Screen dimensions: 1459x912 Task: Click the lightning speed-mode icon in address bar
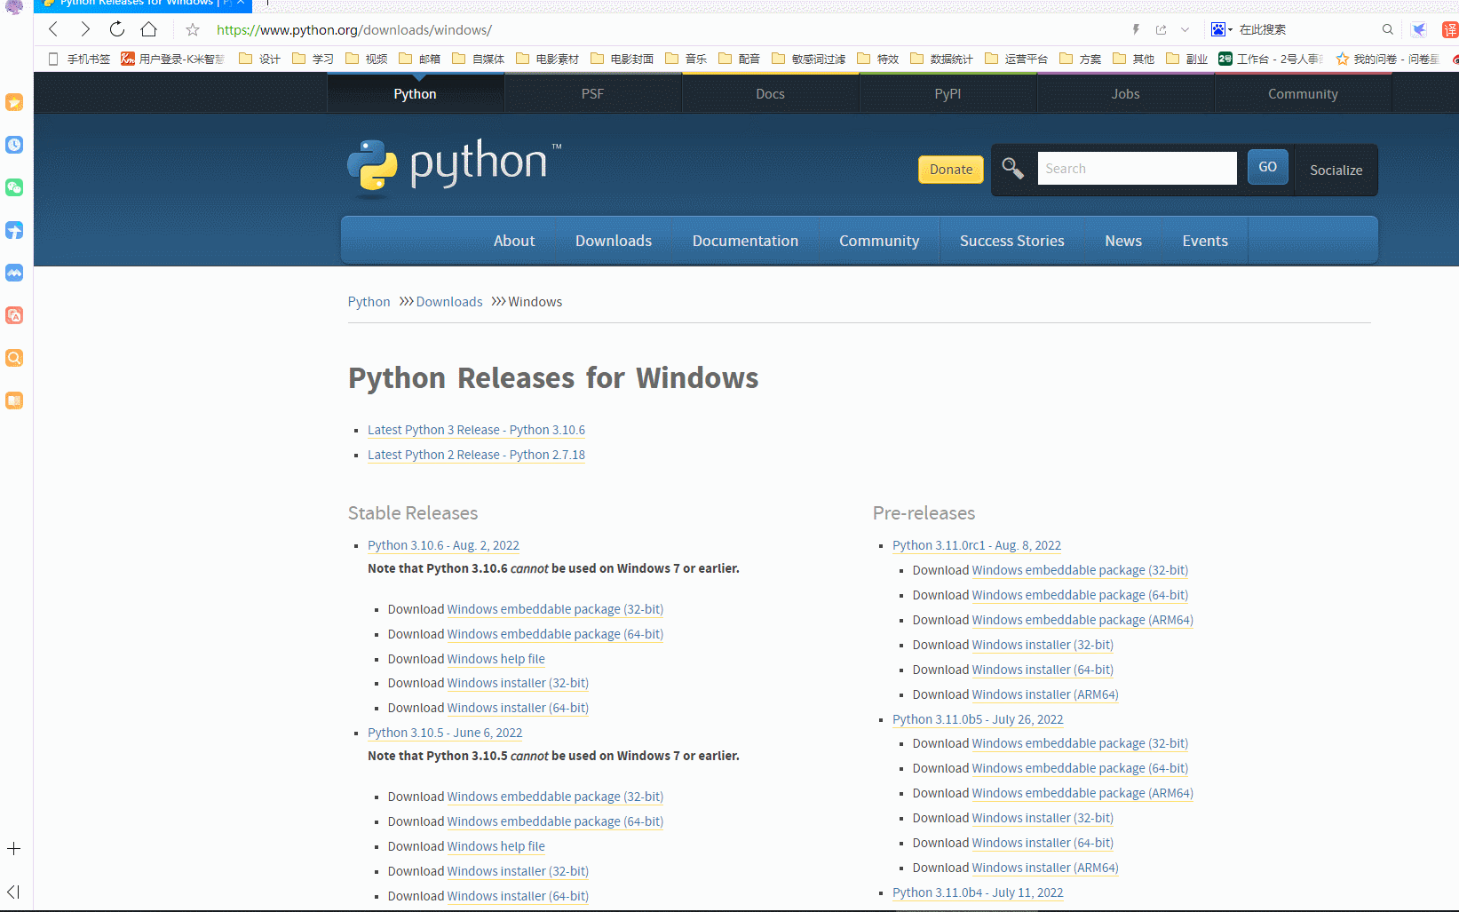coord(1136,29)
